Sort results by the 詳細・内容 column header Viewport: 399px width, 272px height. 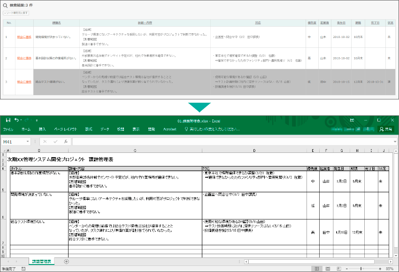click(145, 23)
